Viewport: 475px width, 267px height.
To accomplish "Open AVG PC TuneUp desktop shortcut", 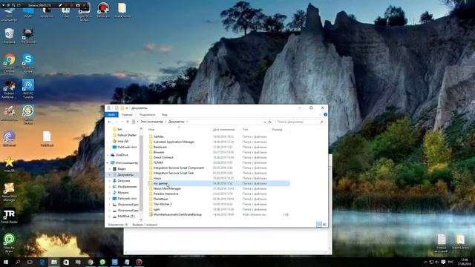I will coord(28,89).
